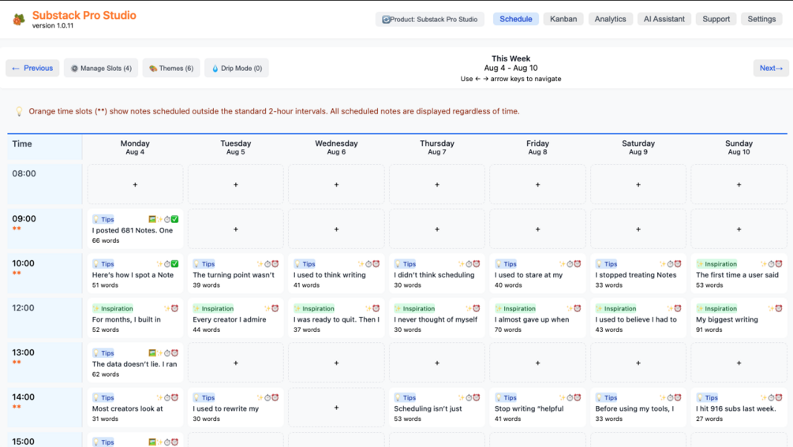Click the sparkle icon on Tuesday 10:00 note
Screen dimensions: 793x447
pos(260,264)
